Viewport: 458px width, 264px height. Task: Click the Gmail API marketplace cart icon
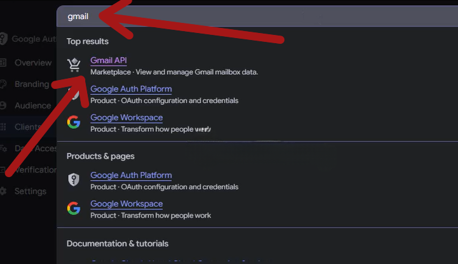[74, 65]
